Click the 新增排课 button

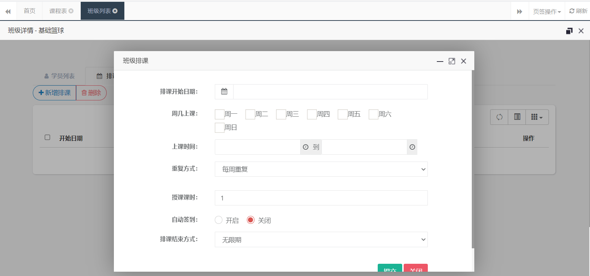point(55,92)
